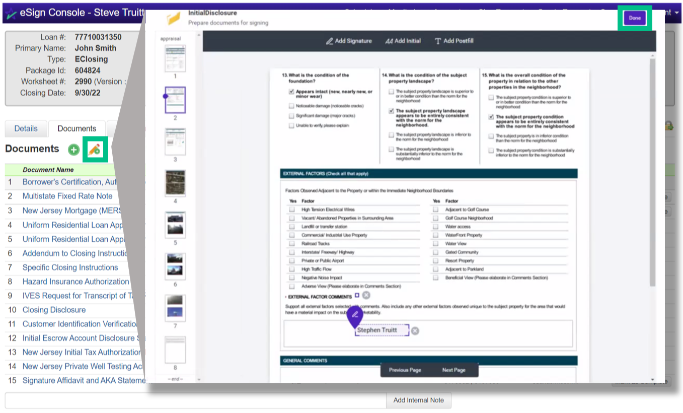Check Unable to verify, please explain
Screen dimensions: 683x413
click(x=291, y=125)
